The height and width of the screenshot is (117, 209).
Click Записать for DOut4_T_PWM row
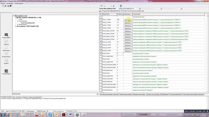pos(128,28)
